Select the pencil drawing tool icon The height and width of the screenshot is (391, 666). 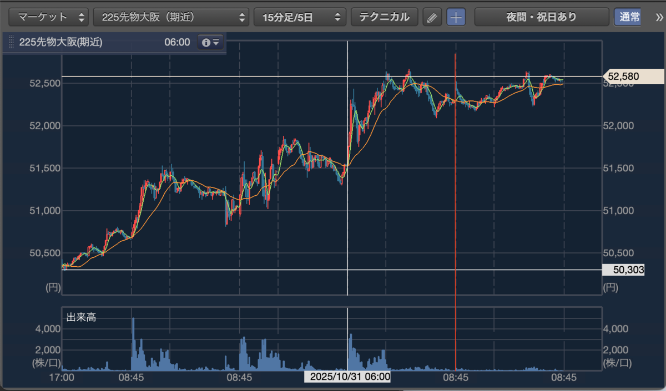click(432, 17)
